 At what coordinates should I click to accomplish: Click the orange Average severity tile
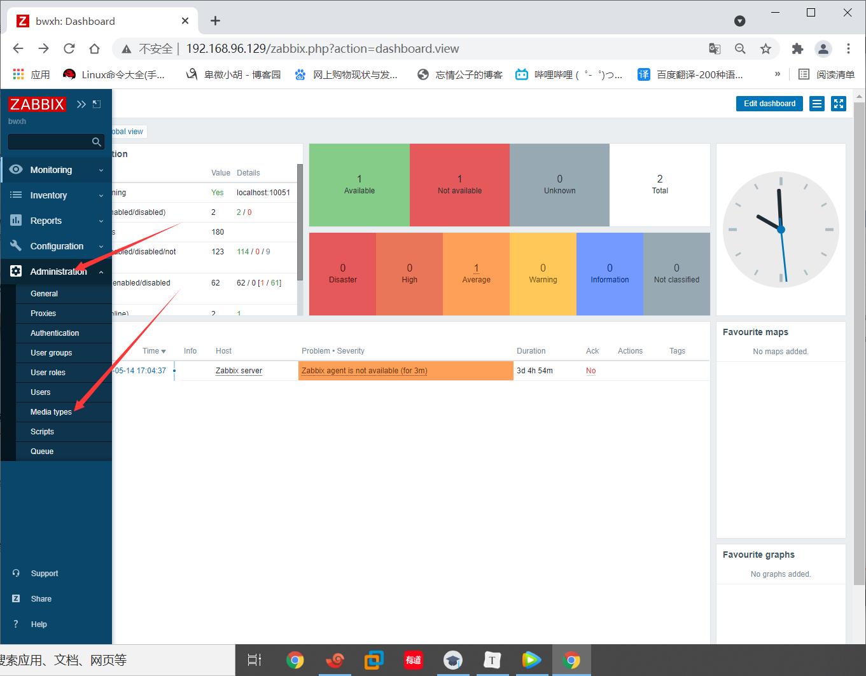point(476,273)
